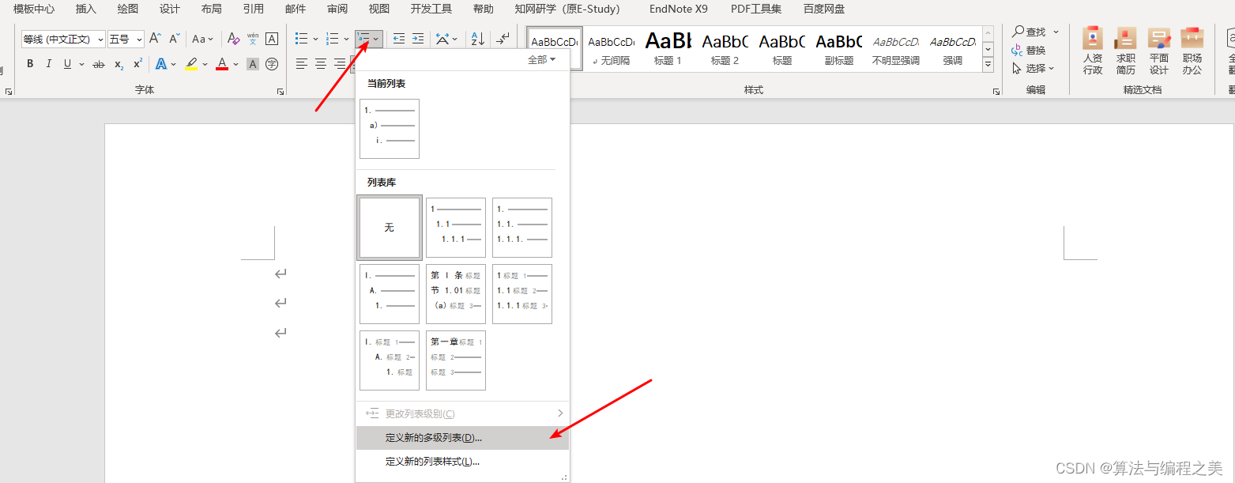Open the 插入 ribbon tab

tap(86, 9)
